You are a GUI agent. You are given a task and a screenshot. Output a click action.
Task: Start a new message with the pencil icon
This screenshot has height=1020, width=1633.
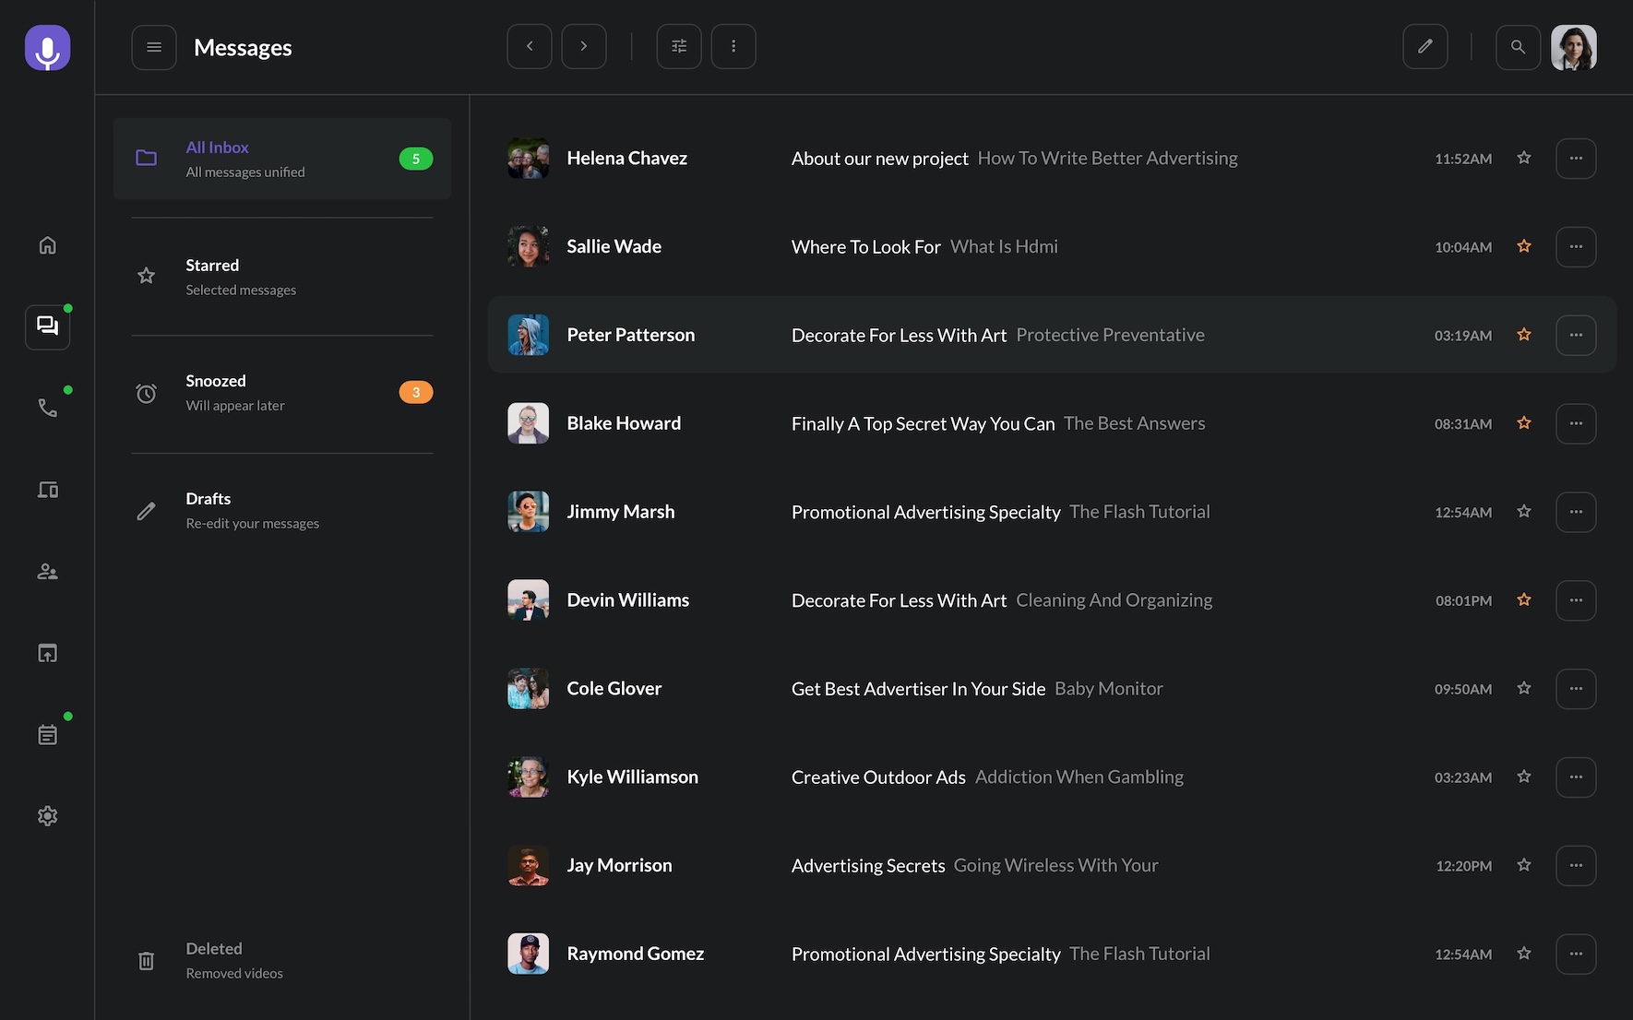pyautogui.click(x=1424, y=45)
